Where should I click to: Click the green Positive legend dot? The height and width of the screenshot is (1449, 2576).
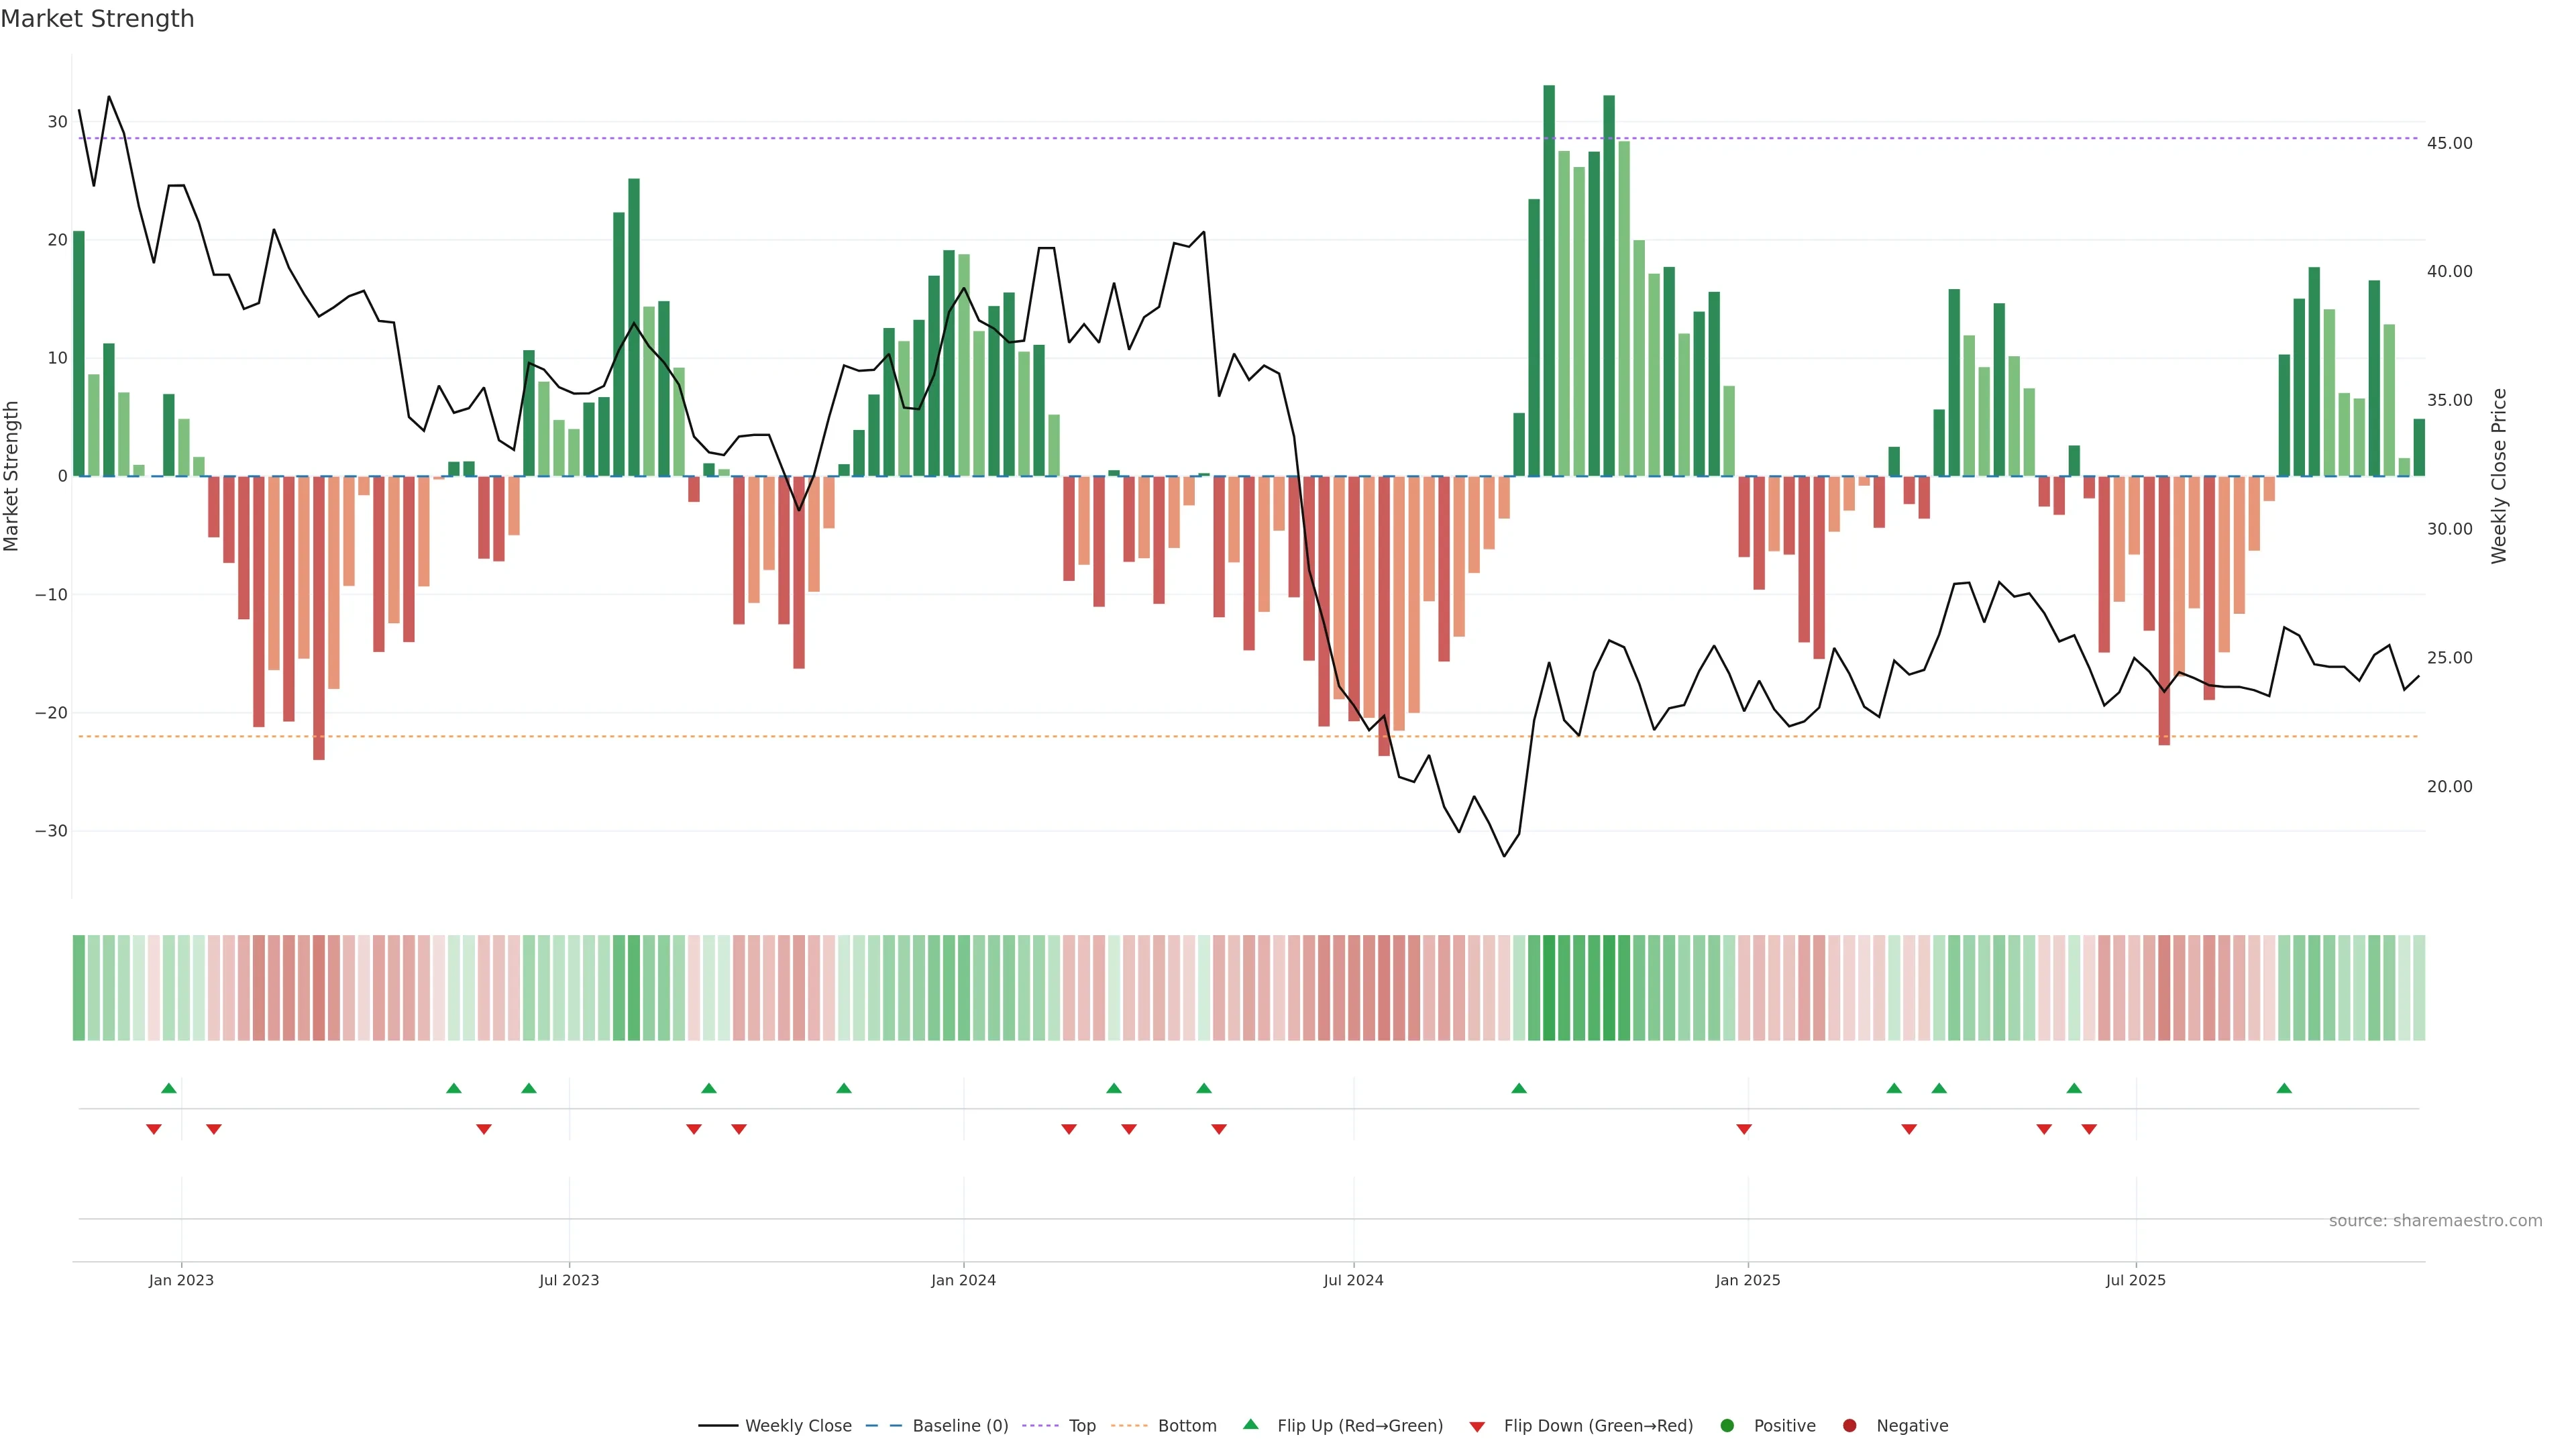1727,1425
